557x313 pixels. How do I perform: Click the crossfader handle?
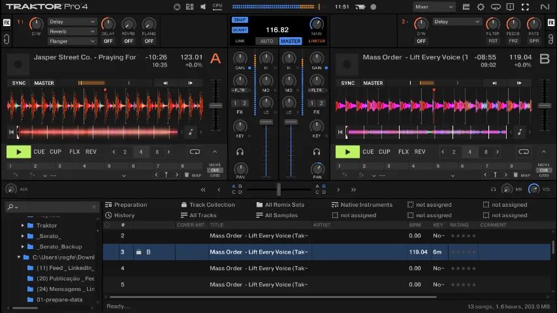pyautogui.click(x=279, y=190)
